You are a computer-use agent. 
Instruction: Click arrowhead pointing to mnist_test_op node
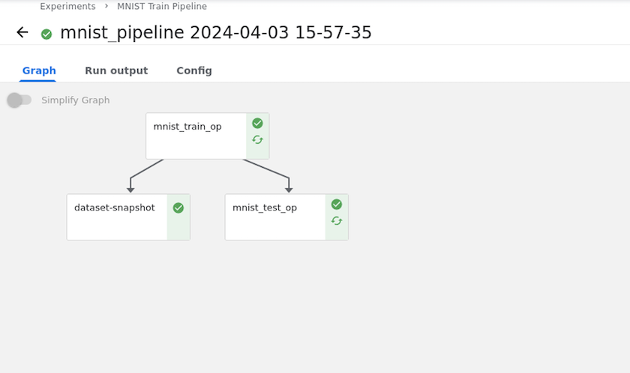click(x=289, y=190)
